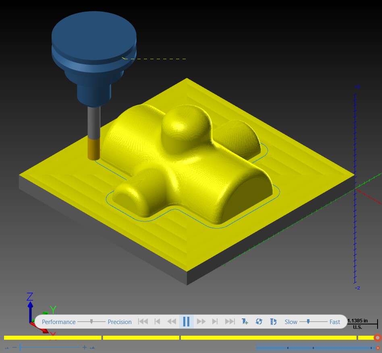382x353 pixels.
Task: Fast forward the machining simulation
Action: point(201,322)
